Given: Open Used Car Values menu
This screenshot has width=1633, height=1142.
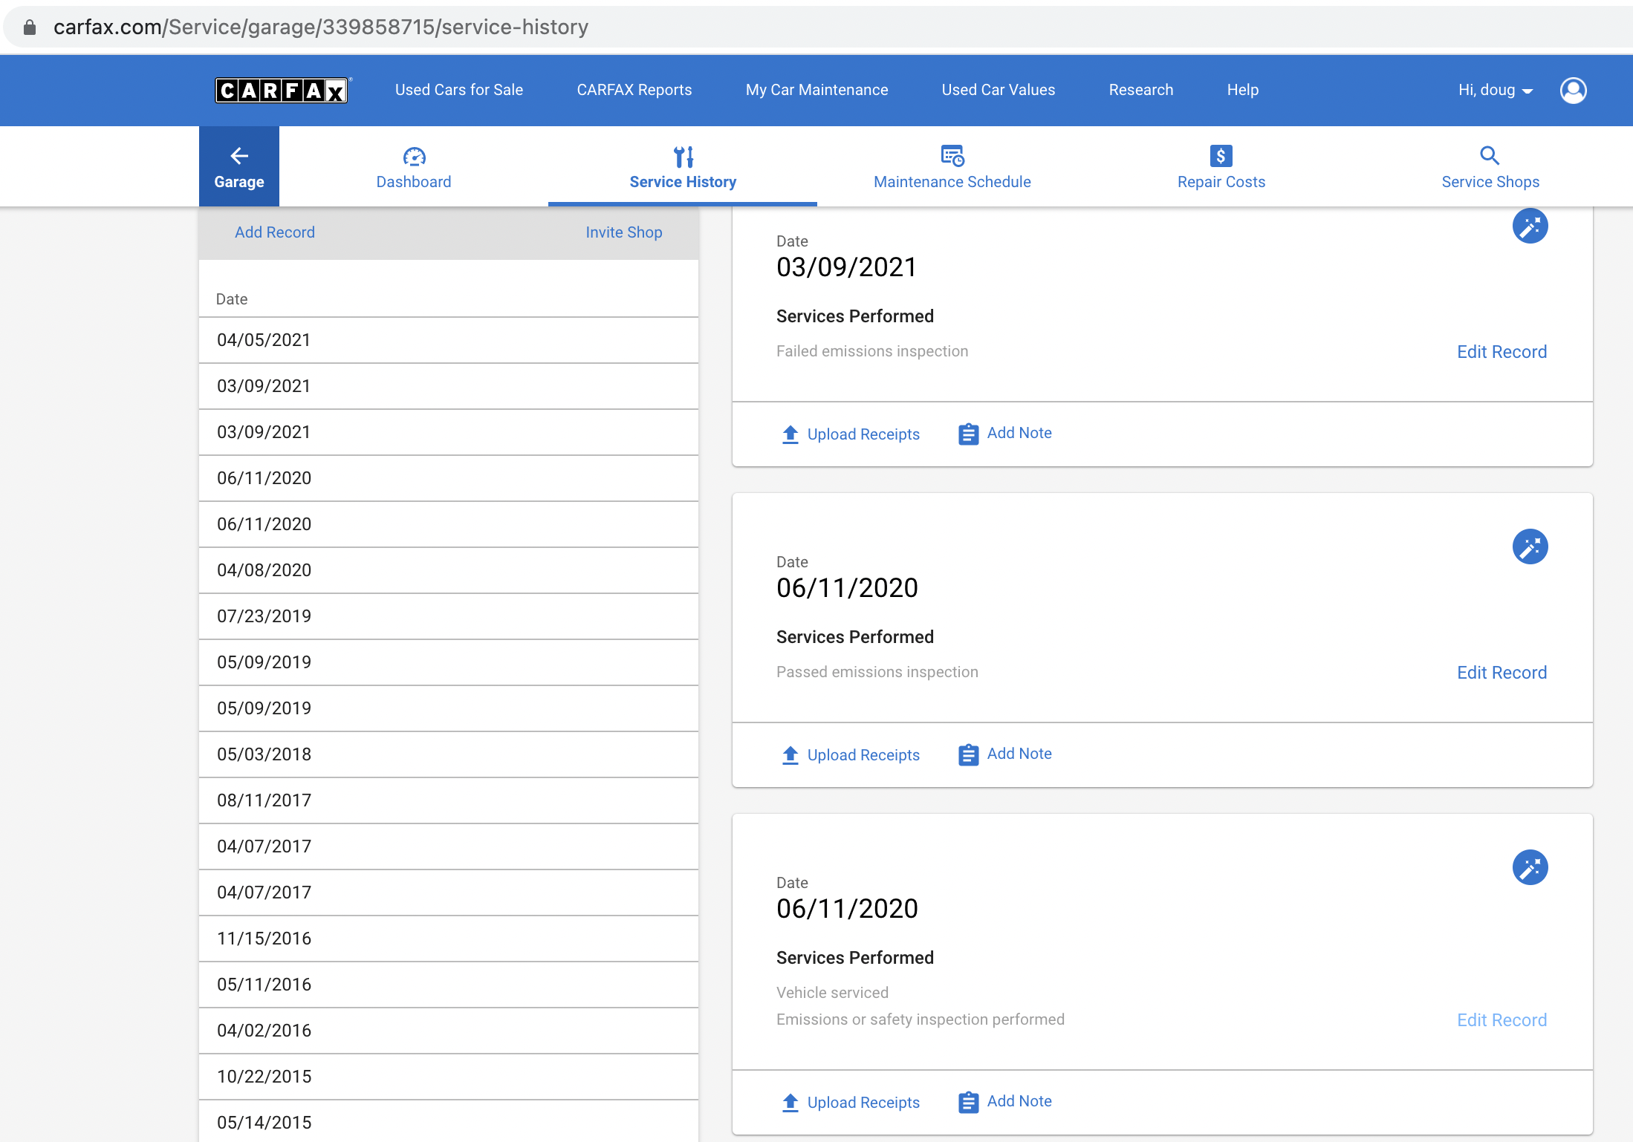Looking at the screenshot, I should click(x=999, y=90).
